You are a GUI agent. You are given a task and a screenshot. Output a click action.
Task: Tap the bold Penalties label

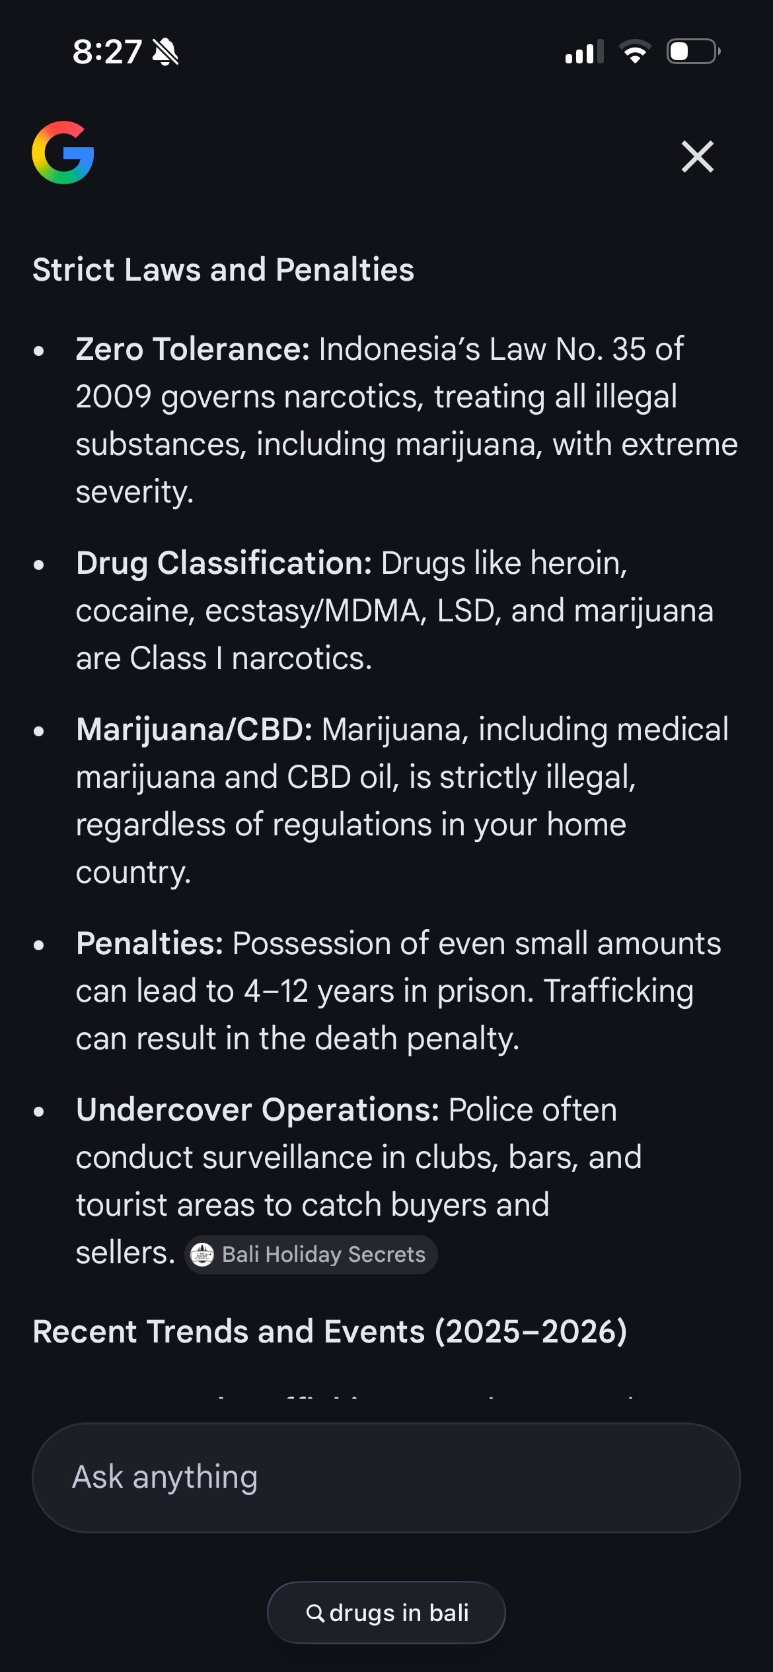coord(150,943)
